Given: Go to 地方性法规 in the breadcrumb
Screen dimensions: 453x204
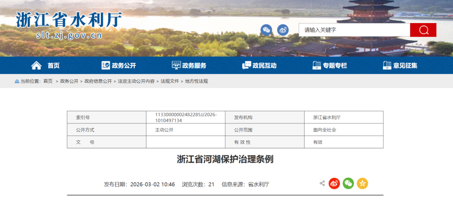Looking at the screenshot, I should click(196, 81).
